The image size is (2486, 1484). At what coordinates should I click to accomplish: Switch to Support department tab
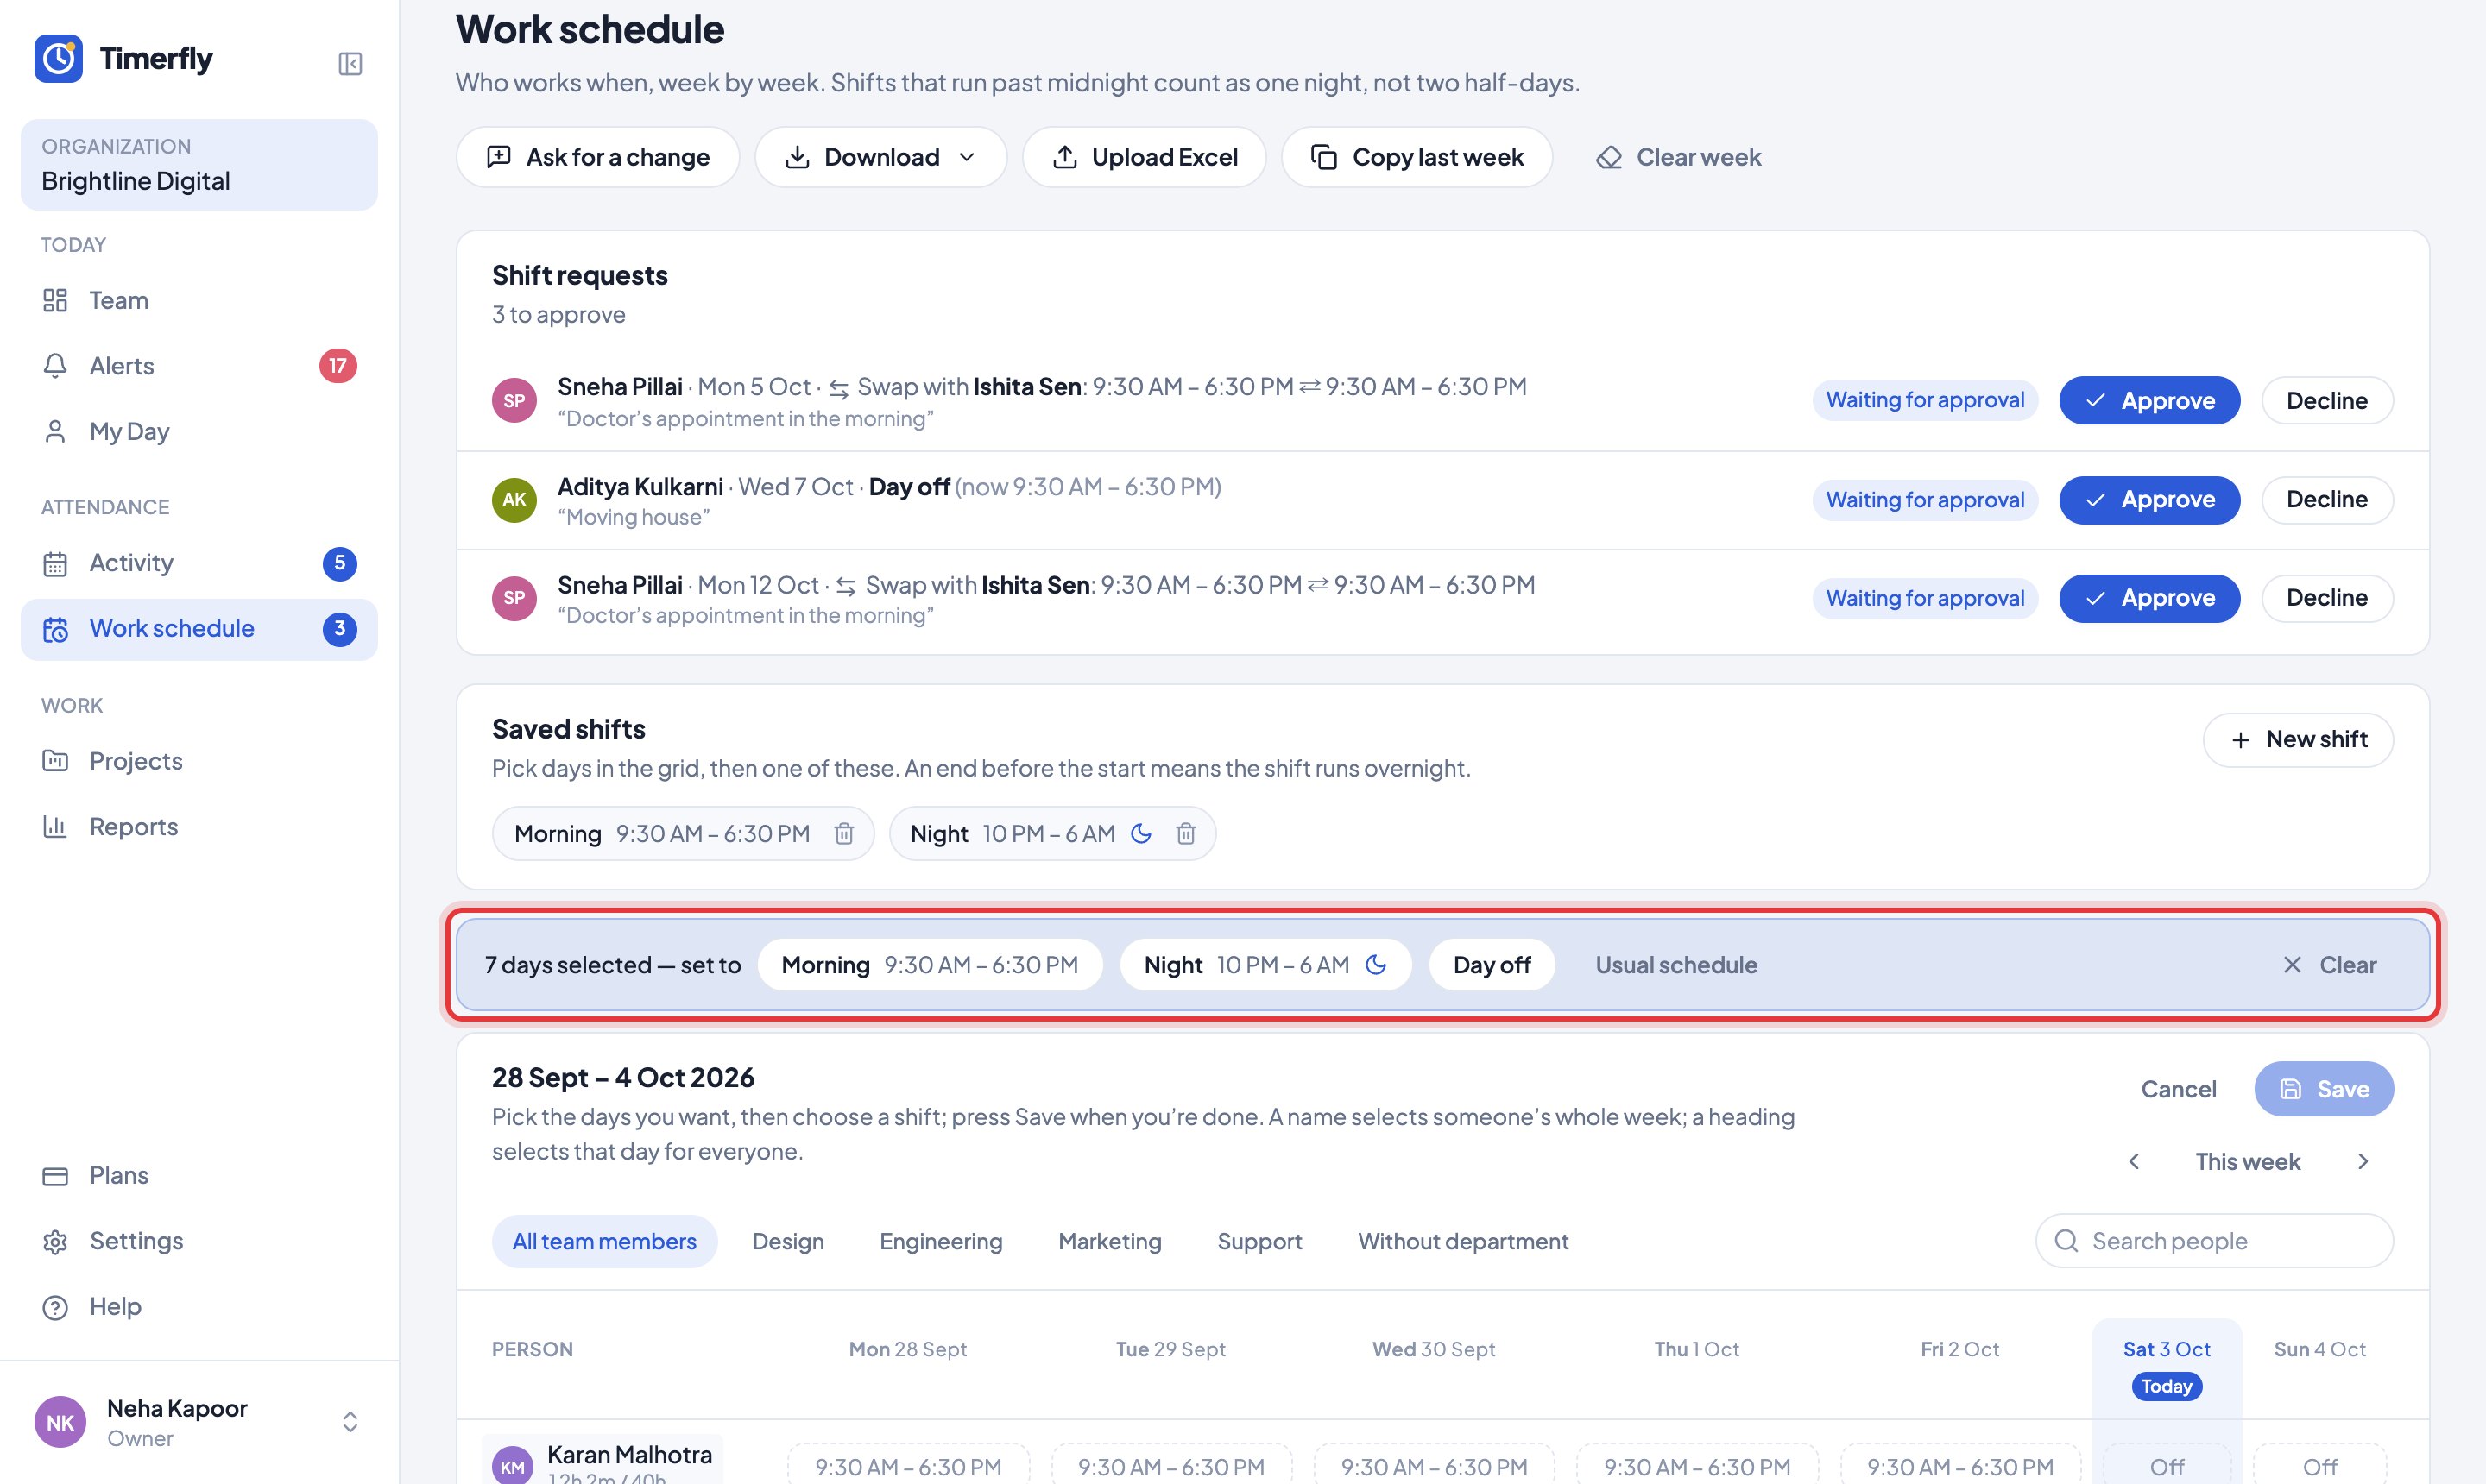1259,1241
